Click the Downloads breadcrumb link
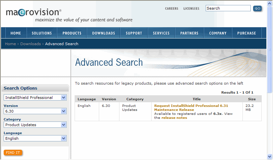Viewport: 273px width, 160px height. (31, 44)
